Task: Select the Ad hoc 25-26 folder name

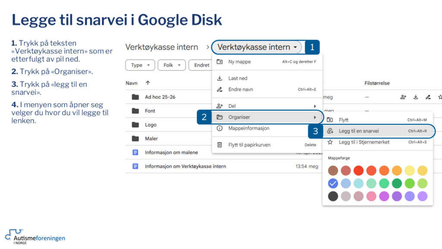Action: pos(160,97)
